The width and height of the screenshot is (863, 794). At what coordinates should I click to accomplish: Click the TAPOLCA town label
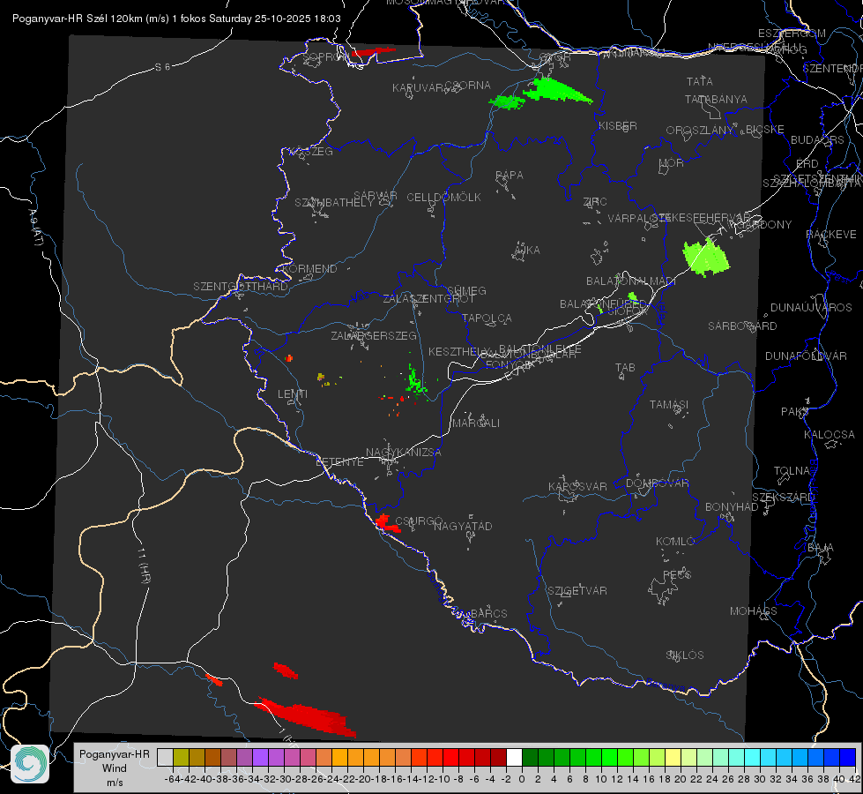(487, 318)
